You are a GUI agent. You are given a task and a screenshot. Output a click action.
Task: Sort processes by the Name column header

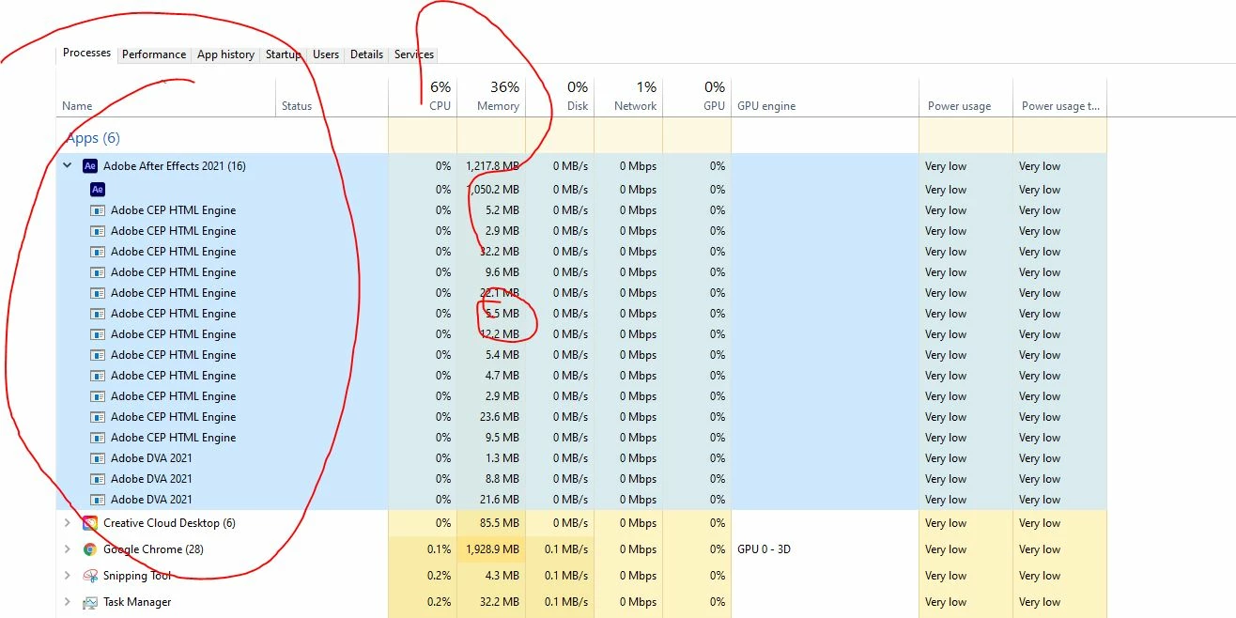coord(165,97)
